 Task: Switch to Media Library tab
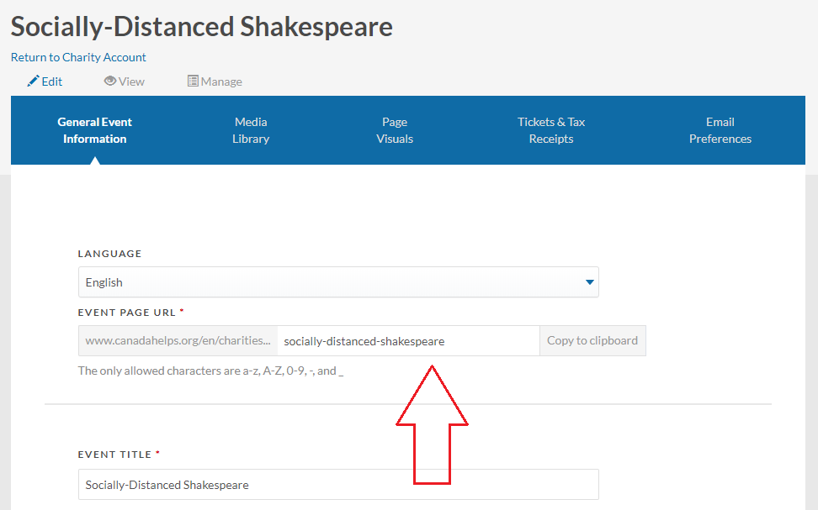251,130
